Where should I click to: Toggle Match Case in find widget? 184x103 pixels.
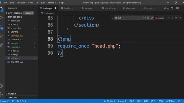tap(144, 18)
